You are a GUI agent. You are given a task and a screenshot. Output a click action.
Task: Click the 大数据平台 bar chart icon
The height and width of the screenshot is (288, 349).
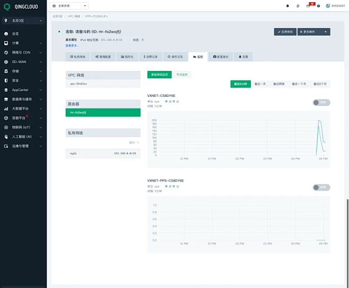coord(6,109)
